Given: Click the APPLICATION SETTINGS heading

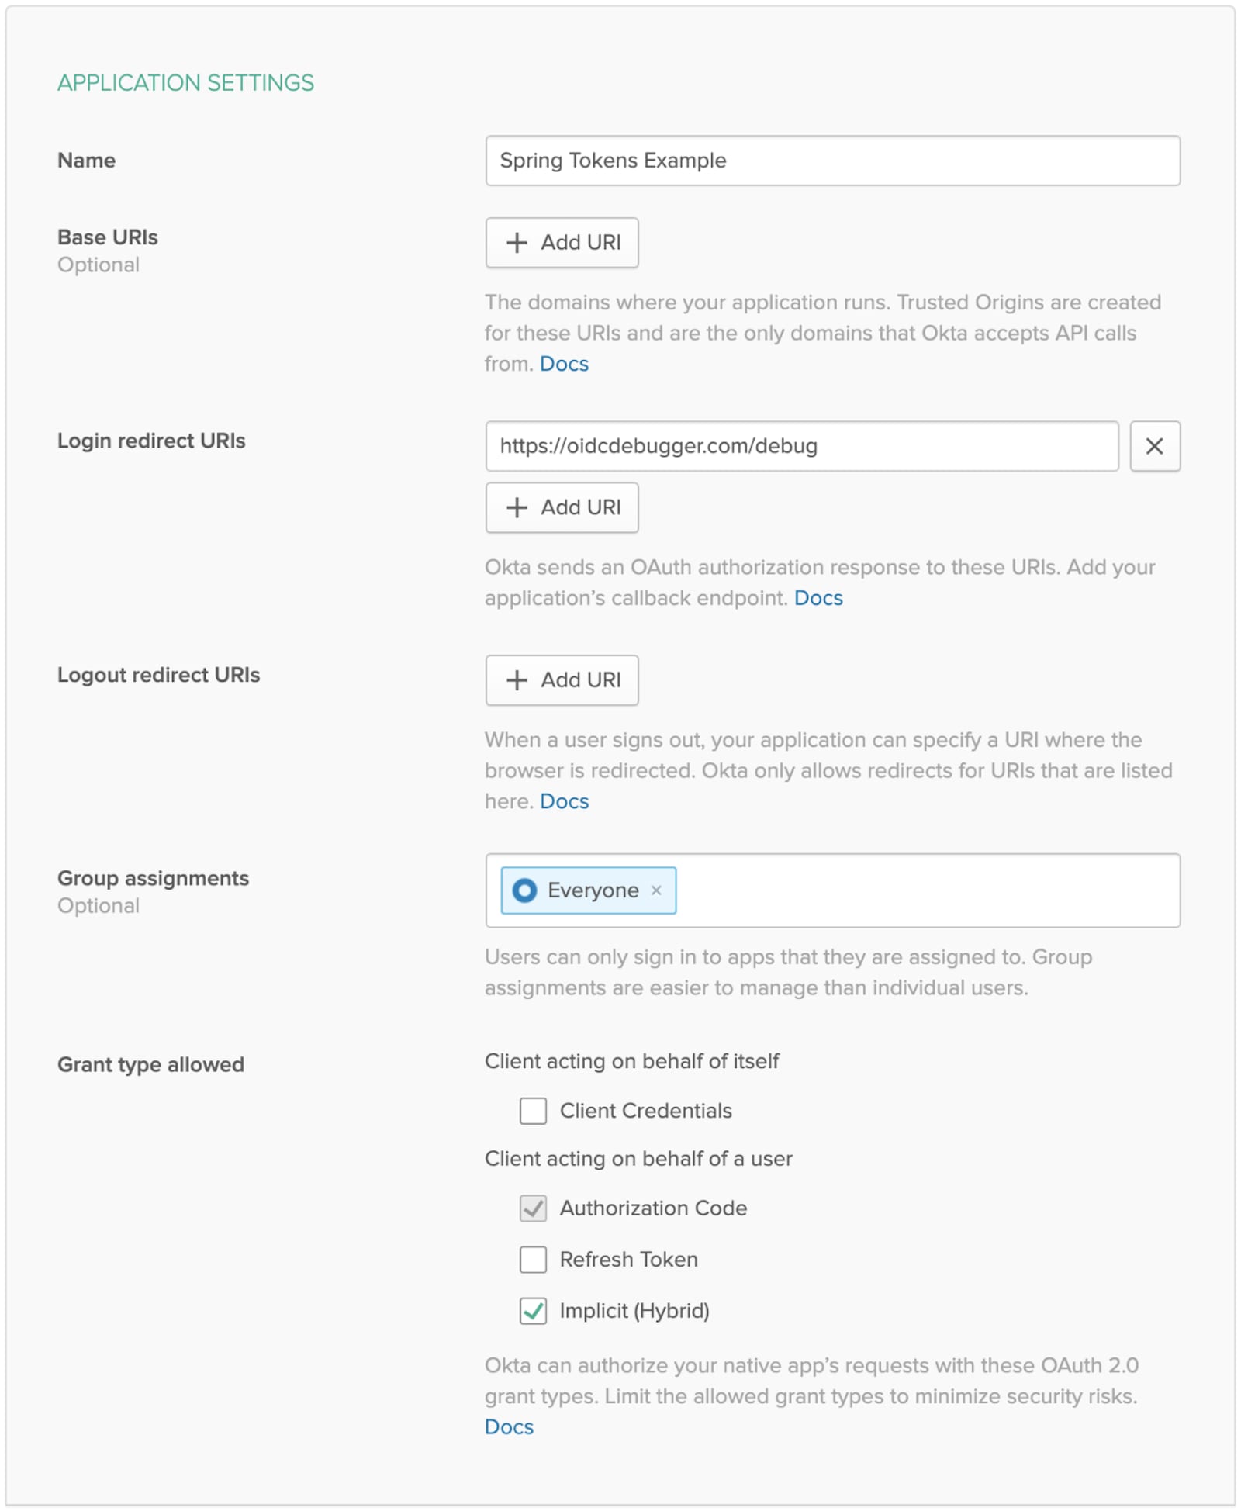Looking at the screenshot, I should (186, 83).
